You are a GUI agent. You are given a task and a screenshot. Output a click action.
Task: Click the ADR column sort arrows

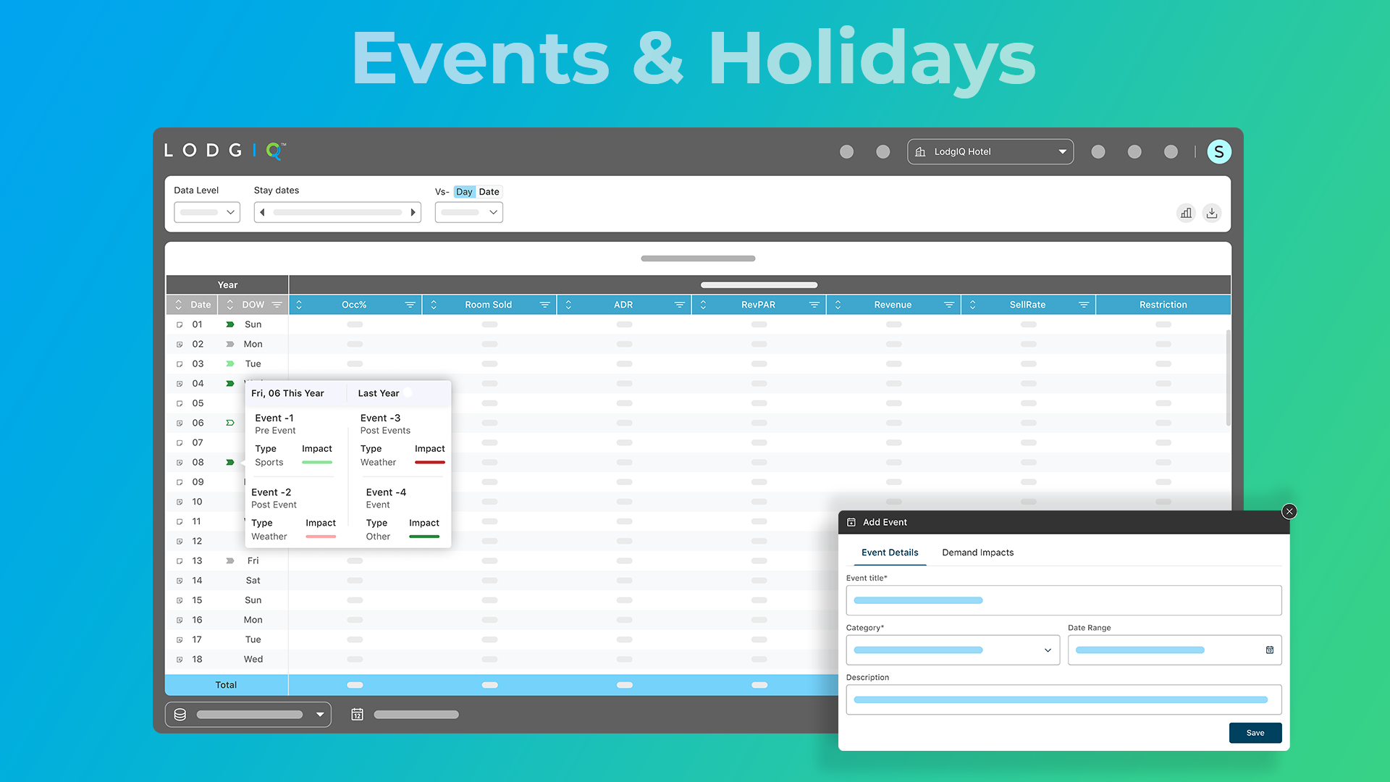568,305
